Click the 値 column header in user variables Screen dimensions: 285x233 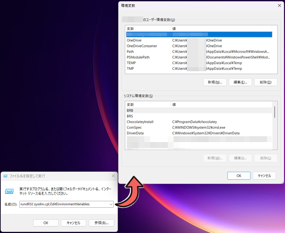(221, 29)
